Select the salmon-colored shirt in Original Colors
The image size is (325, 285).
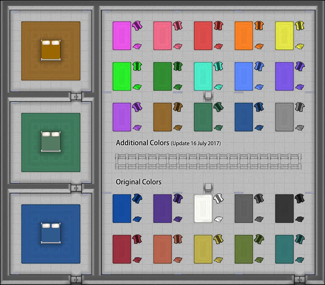tap(178, 239)
